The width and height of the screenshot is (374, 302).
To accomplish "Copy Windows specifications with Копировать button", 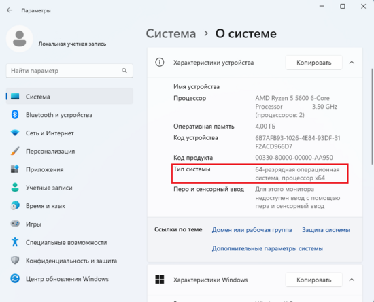I will click(314, 280).
